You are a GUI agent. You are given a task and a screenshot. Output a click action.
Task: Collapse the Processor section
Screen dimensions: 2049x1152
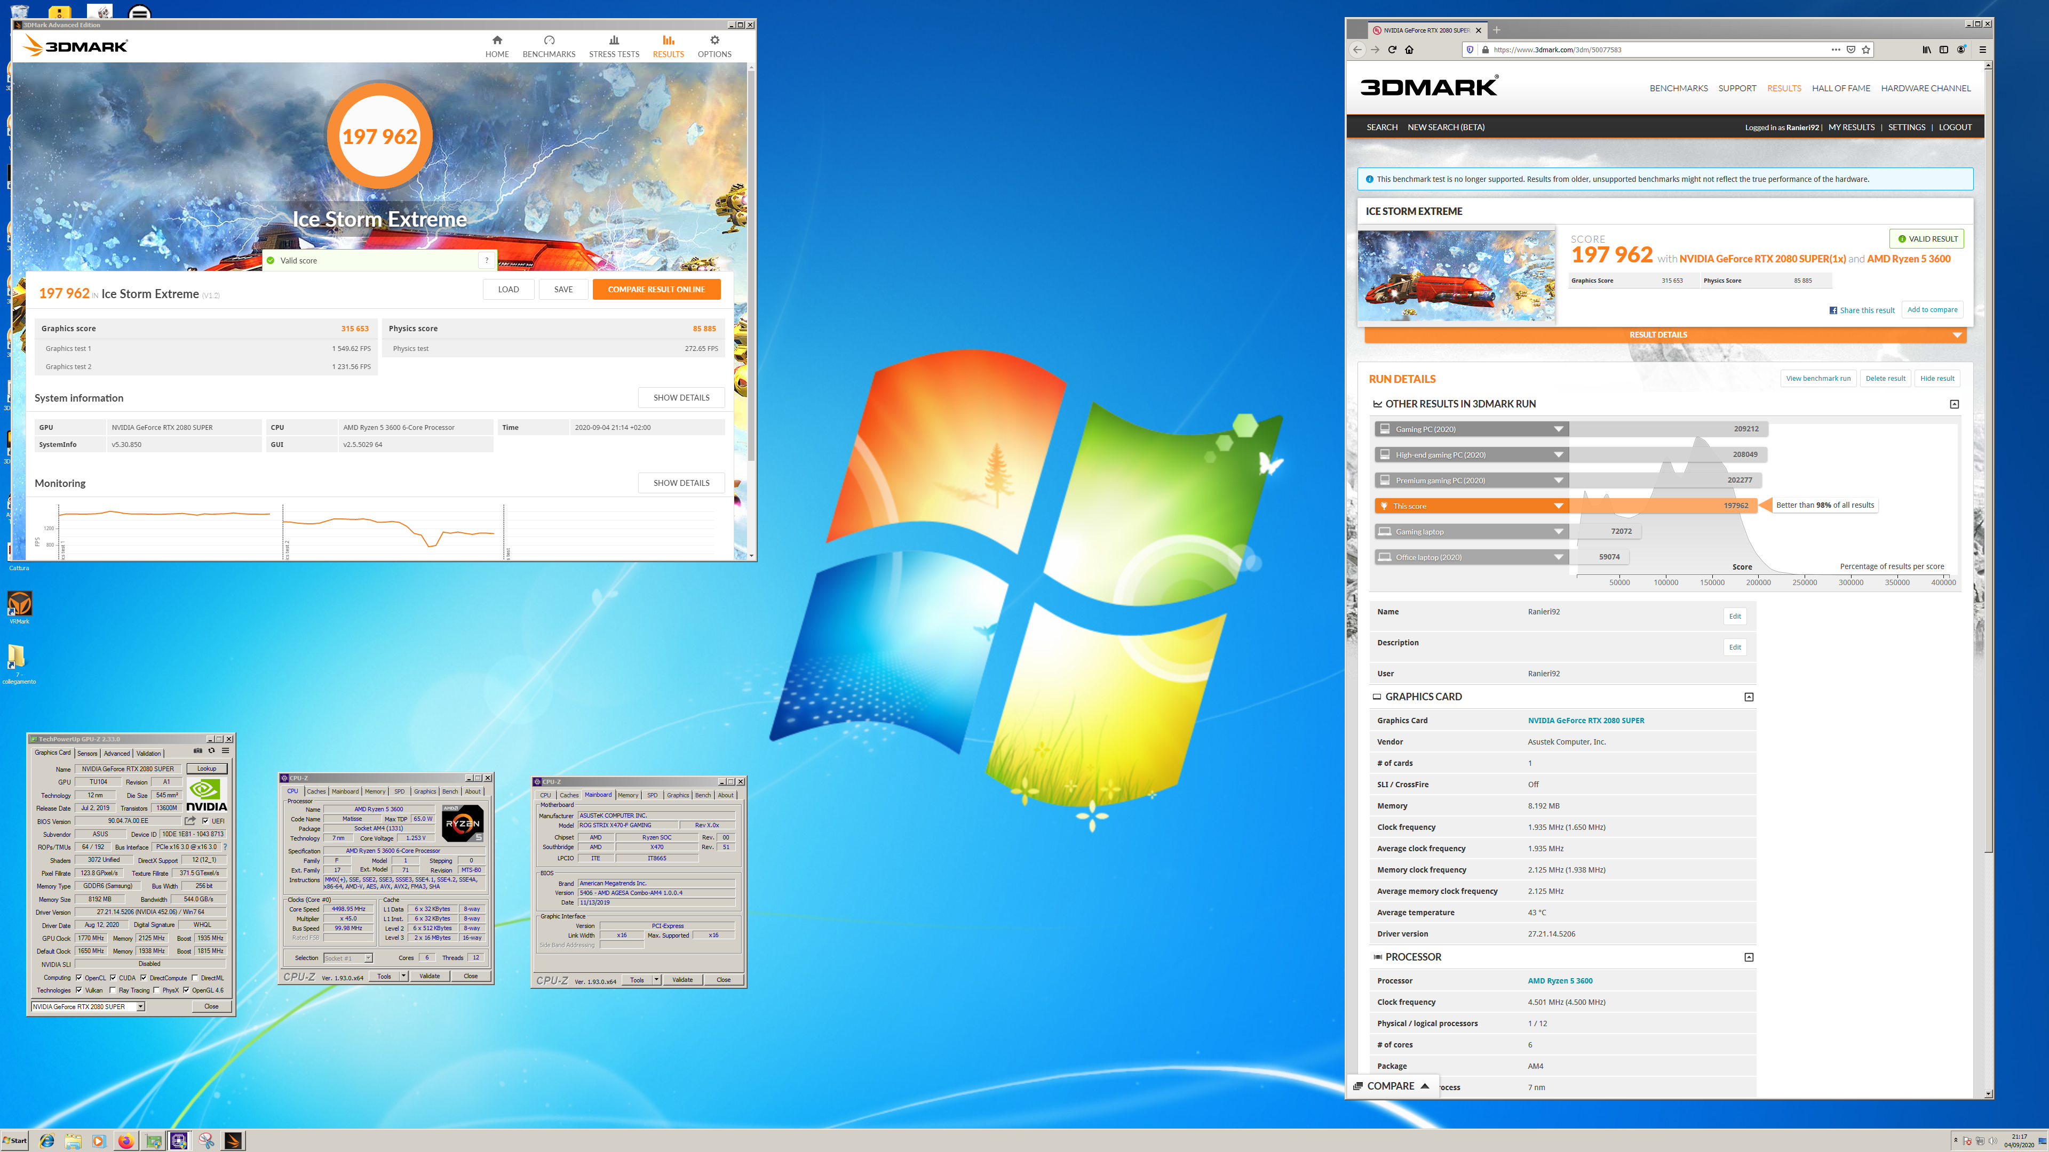click(x=1749, y=957)
